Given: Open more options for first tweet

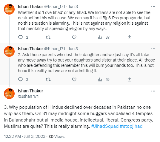Looking at the screenshot, I should (153, 7).
